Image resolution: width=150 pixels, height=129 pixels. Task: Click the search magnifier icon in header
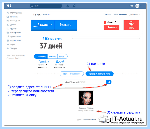[32, 6]
